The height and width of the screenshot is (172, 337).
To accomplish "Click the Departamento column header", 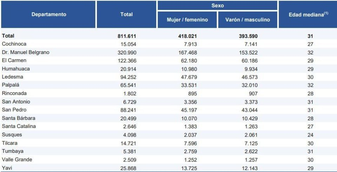I will 49,14.
